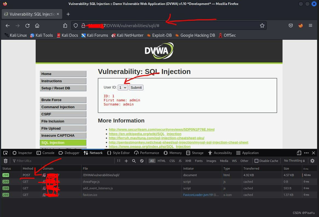Switch to the Debugger tab
Image resolution: width=319 pixels, height=217 pixels.
[69, 153]
